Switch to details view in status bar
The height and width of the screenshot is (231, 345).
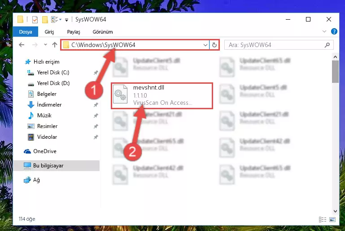(322, 219)
